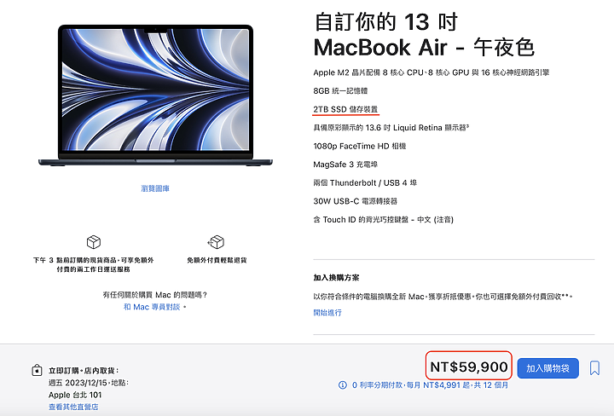Click 加入購物袋 add to bag button
Viewport: 614px width, 416px height.
tap(547, 368)
